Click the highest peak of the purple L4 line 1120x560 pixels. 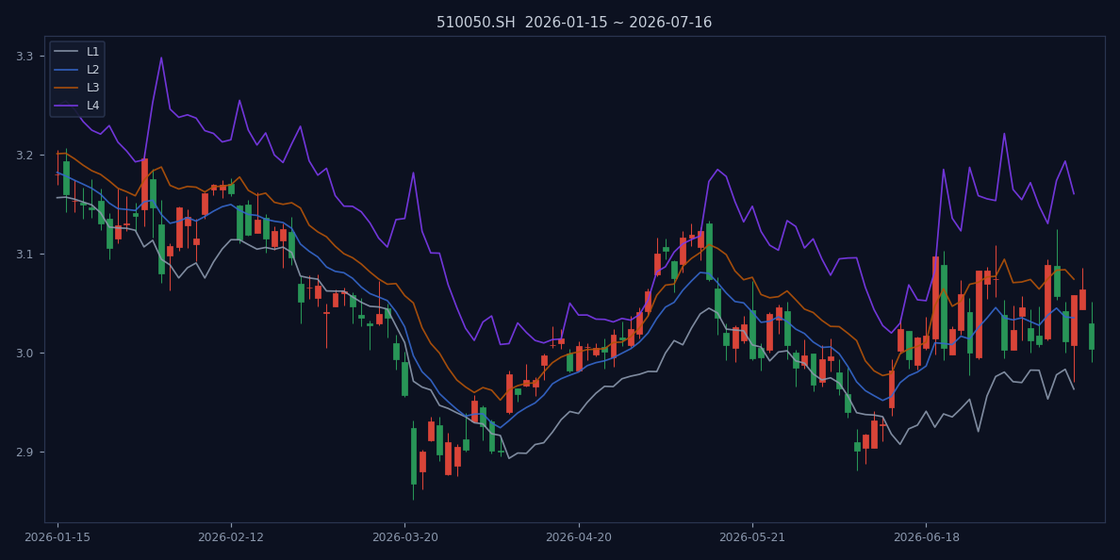[160, 58]
